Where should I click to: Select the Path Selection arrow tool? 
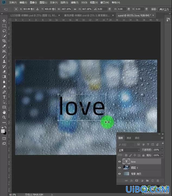point(4,102)
